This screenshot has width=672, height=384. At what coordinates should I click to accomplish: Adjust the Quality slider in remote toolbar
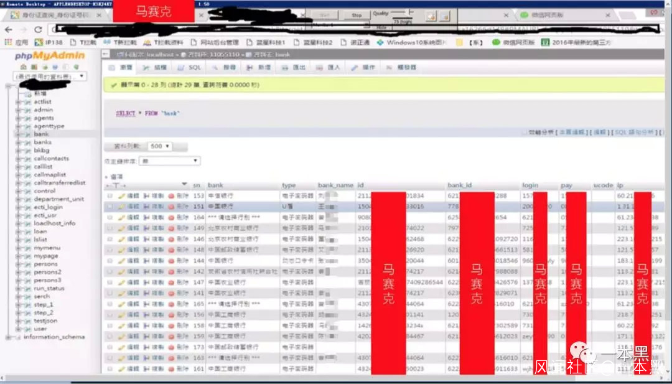402,12
